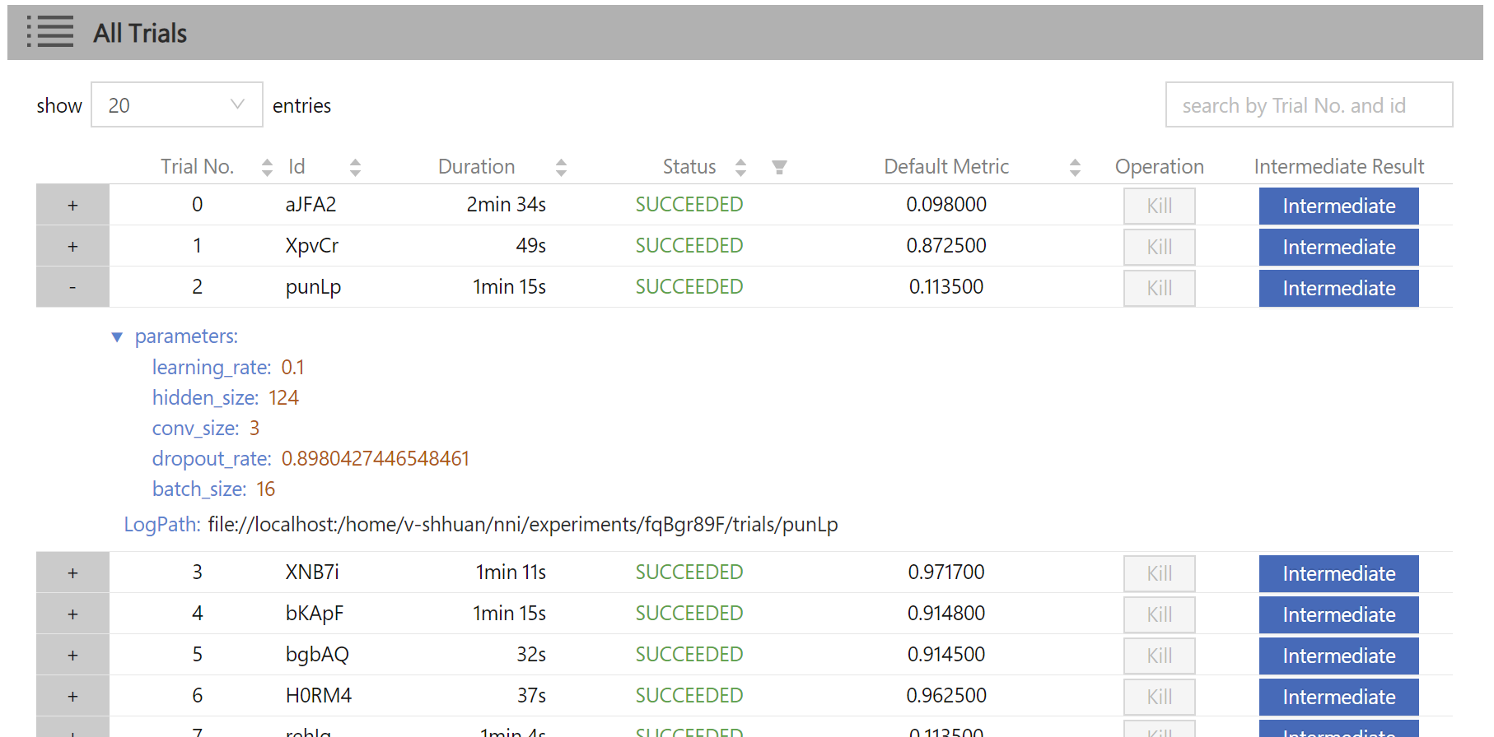Collapse the expanded punLp trial row

pyautogui.click(x=72, y=288)
